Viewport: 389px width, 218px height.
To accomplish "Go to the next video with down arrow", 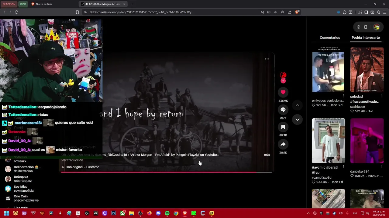I will click(x=298, y=119).
